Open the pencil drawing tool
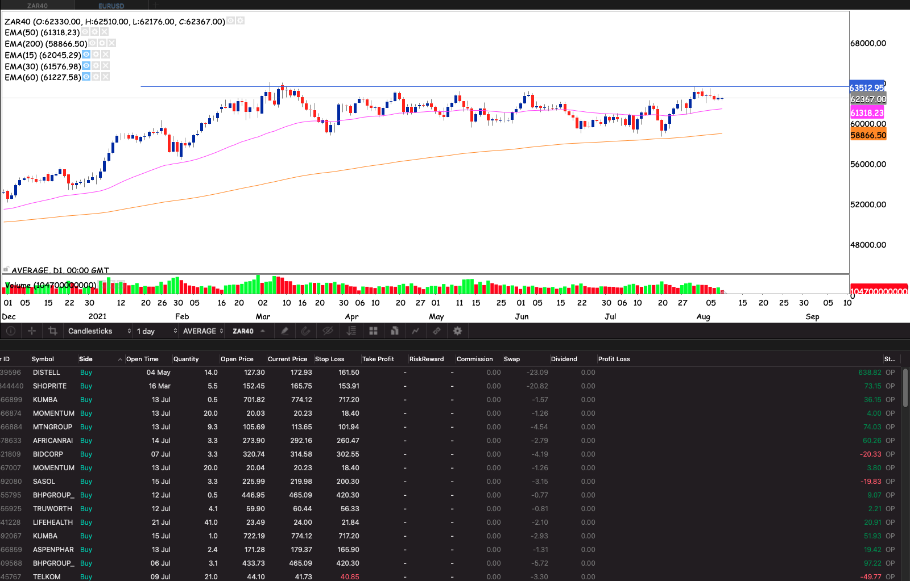This screenshot has width=910, height=581. coord(285,331)
